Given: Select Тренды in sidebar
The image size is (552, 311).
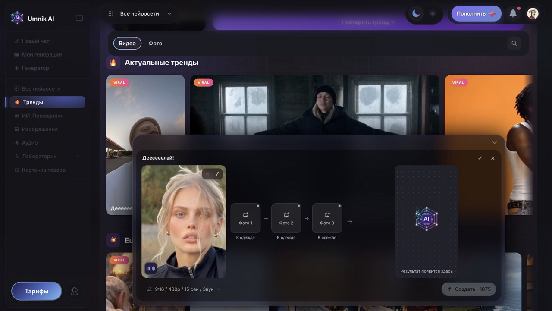Looking at the screenshot, I should 47,102.
